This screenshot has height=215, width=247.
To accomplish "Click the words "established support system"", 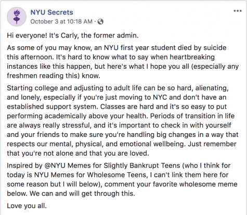I will pyautogui.click(x=51, y=107).
